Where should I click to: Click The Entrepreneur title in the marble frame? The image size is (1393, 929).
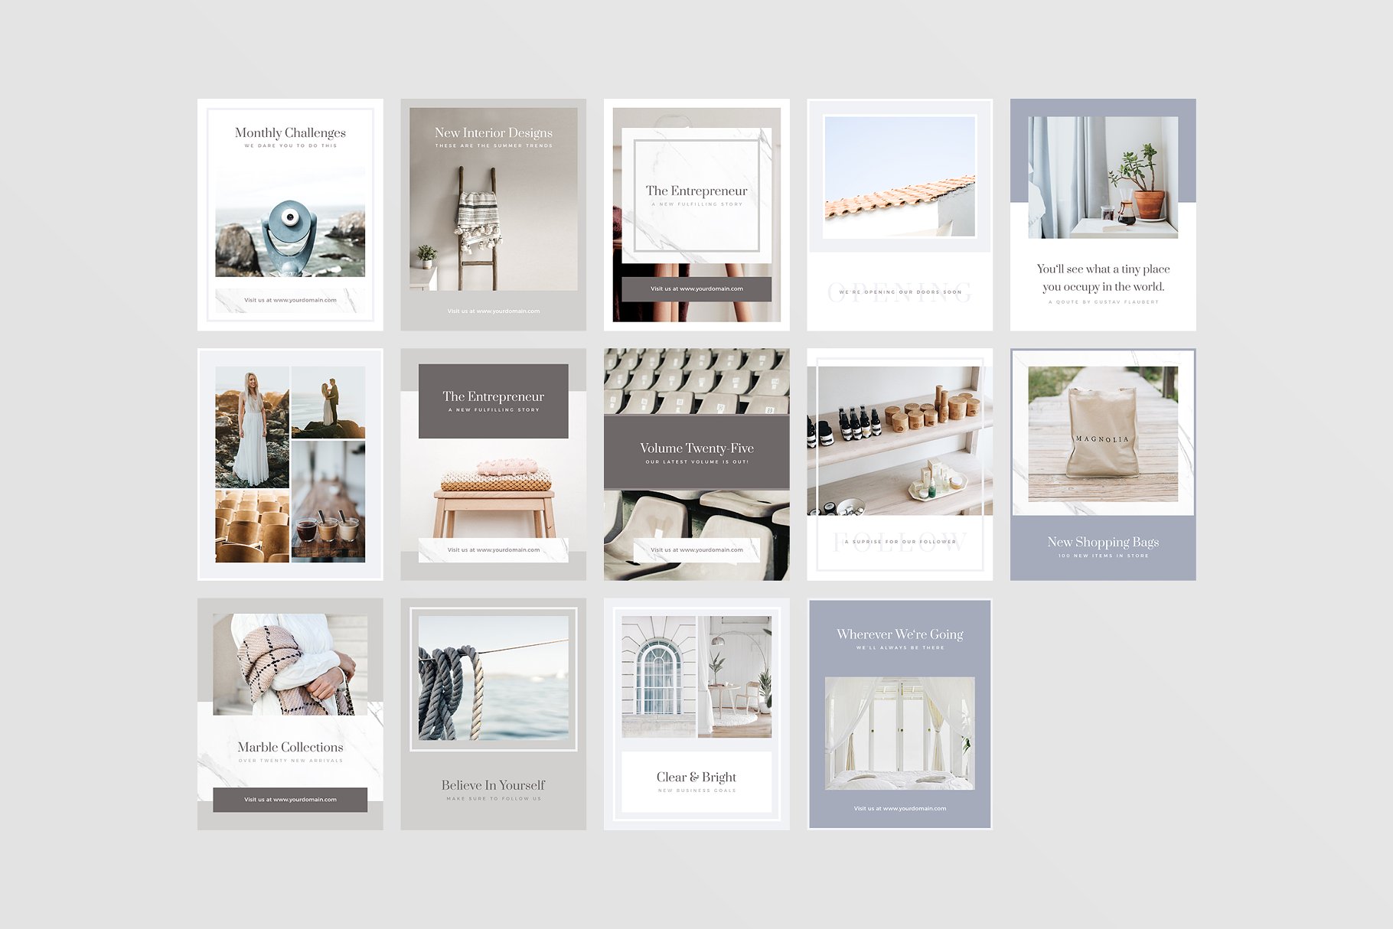[696, 191]
